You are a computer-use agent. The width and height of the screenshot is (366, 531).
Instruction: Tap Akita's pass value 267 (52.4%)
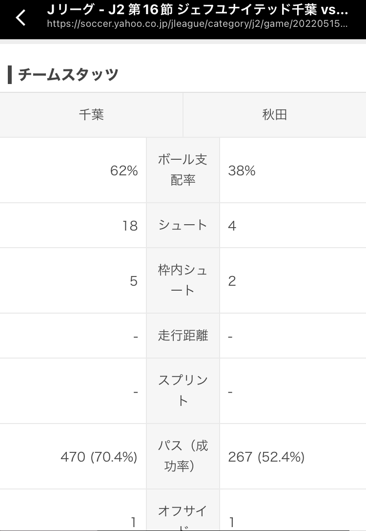point(266,457)
